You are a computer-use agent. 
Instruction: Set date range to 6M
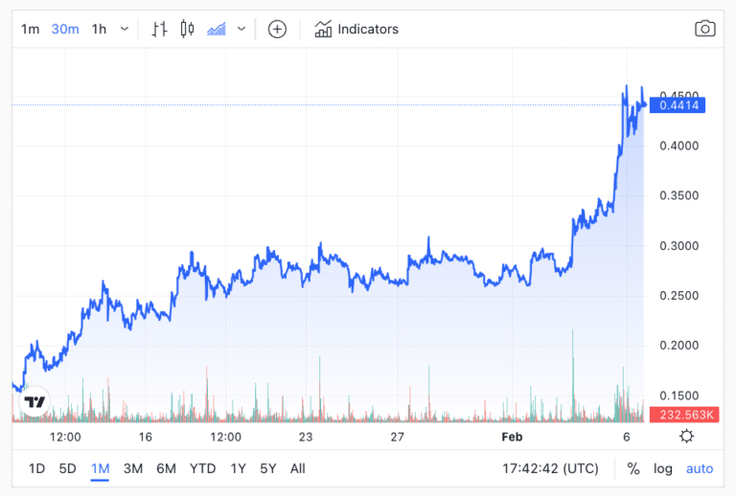166,468
